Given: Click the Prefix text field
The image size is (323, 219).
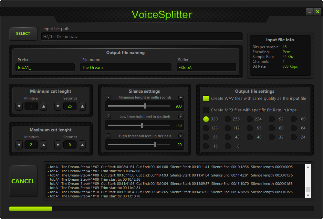Looking at the screenshot, I should tap(45, 67).
